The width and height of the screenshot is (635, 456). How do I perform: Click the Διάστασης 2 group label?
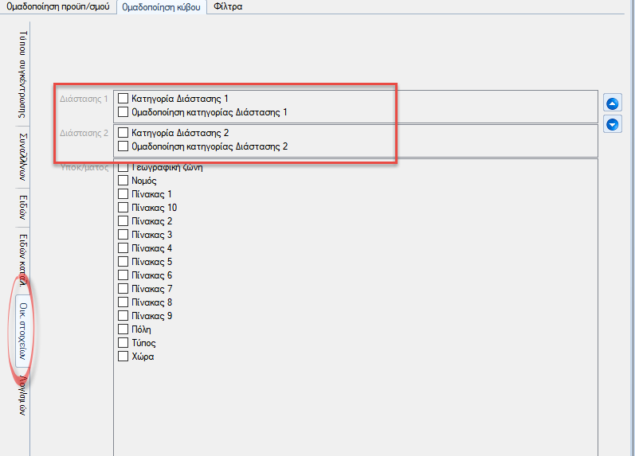pyautogui.click(x=84, y=133)
